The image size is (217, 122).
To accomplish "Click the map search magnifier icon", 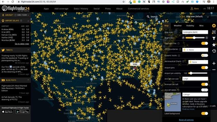I will (148, 17).
